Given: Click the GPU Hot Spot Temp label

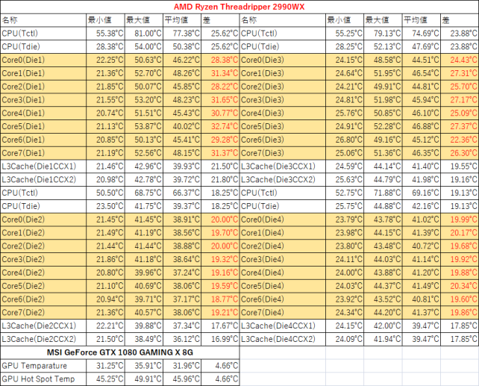Looking at the screenshot, I should coord(43,379).
